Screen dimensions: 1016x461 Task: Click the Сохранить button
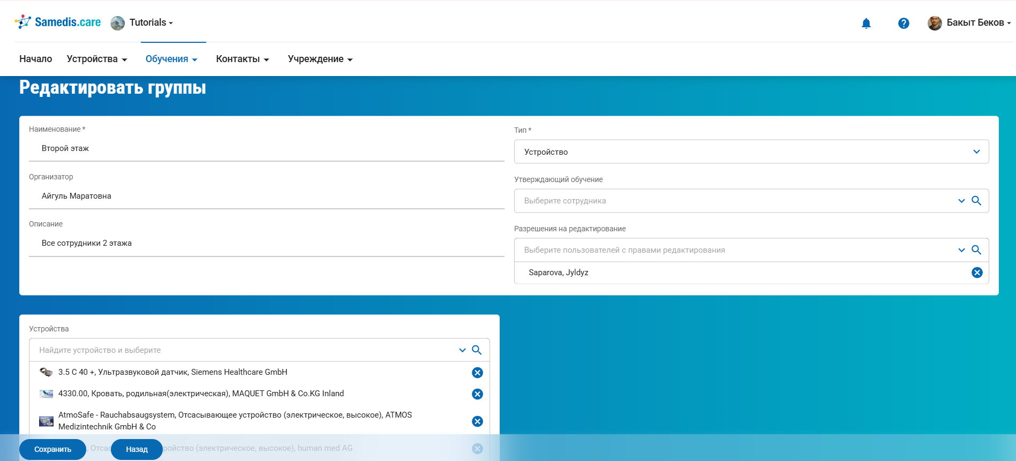pos(52,449)
